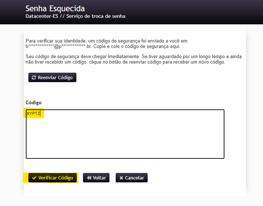Resend the security code via Reenviar Código

pos(52,78)
